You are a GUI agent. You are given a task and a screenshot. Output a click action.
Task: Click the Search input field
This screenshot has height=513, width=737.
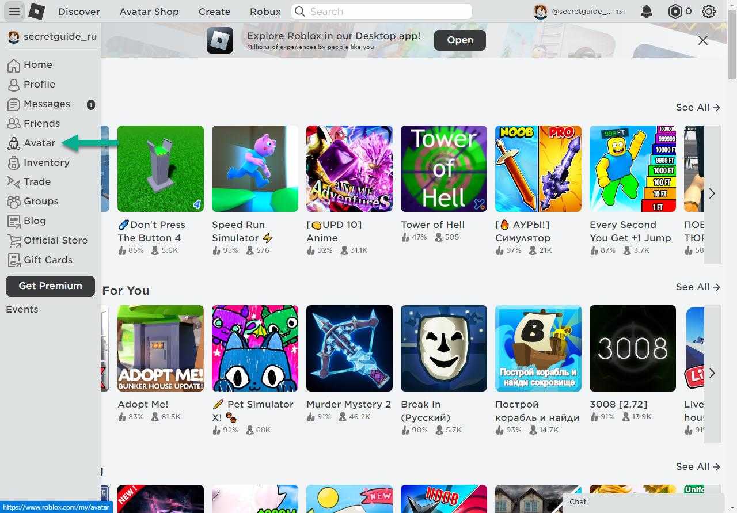coord(382,12)
